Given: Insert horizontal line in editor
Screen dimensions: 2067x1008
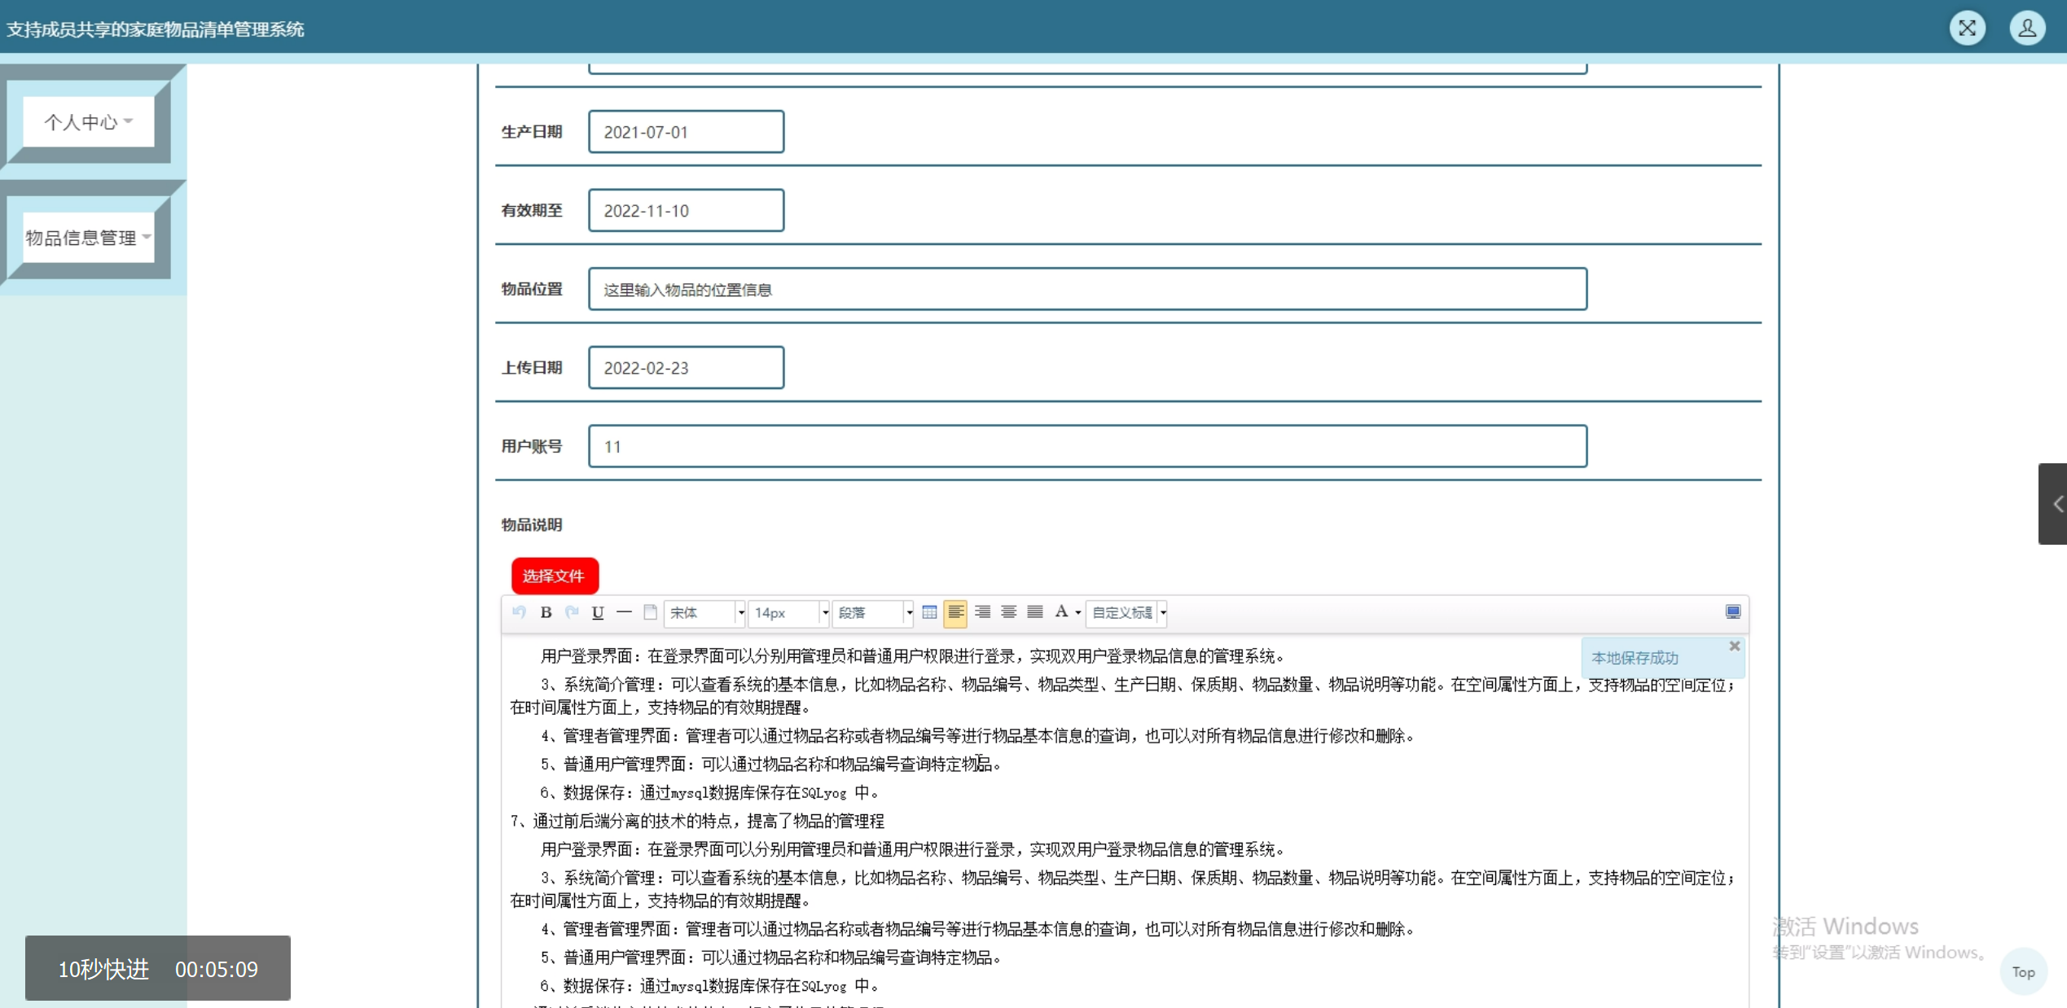Looking at the screenshot, I should click(624, 612).
